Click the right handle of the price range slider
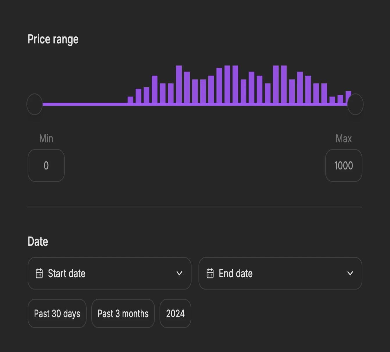The width and height of the screenshot is (390, 352). point(355,104)
